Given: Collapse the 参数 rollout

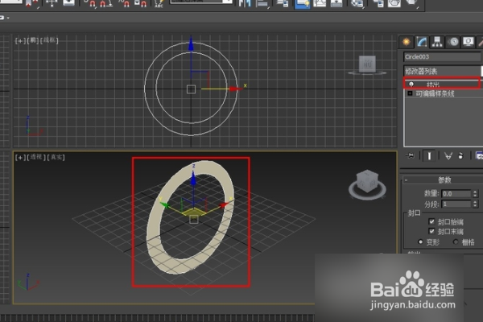Looking at the screenshot, I should click(x=406, y=180).
